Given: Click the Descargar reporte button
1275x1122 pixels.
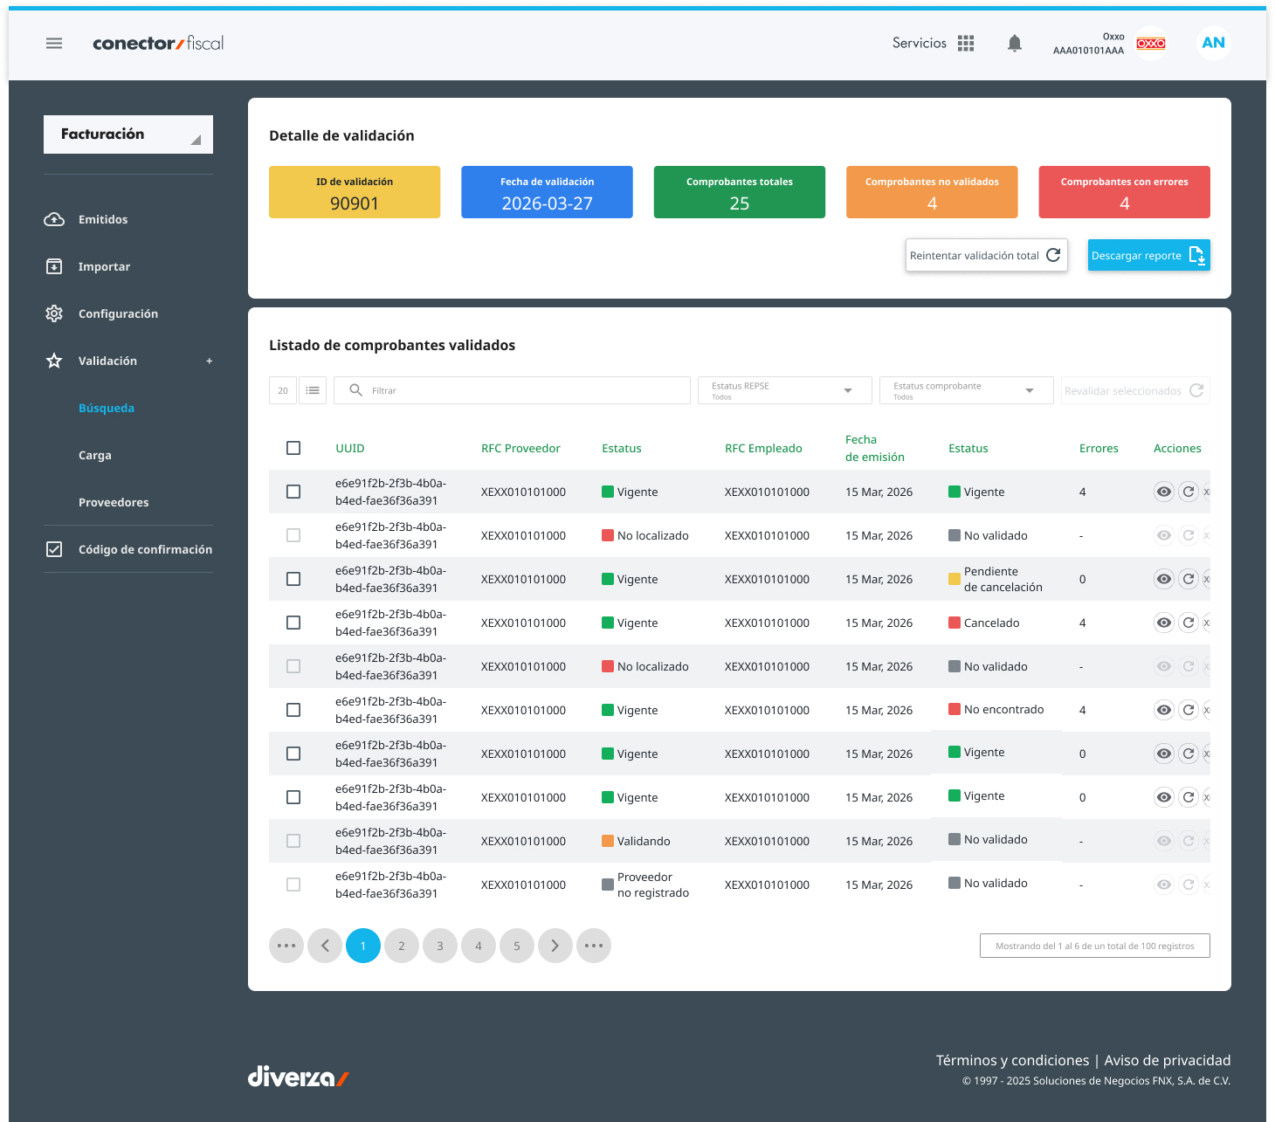Looking at the screenshot, I should (x=1148, y=255).
